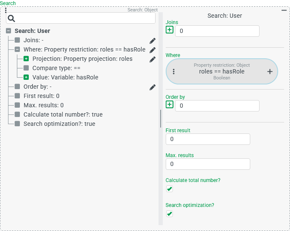Add an Order by entry with plus

coord(170,104)
